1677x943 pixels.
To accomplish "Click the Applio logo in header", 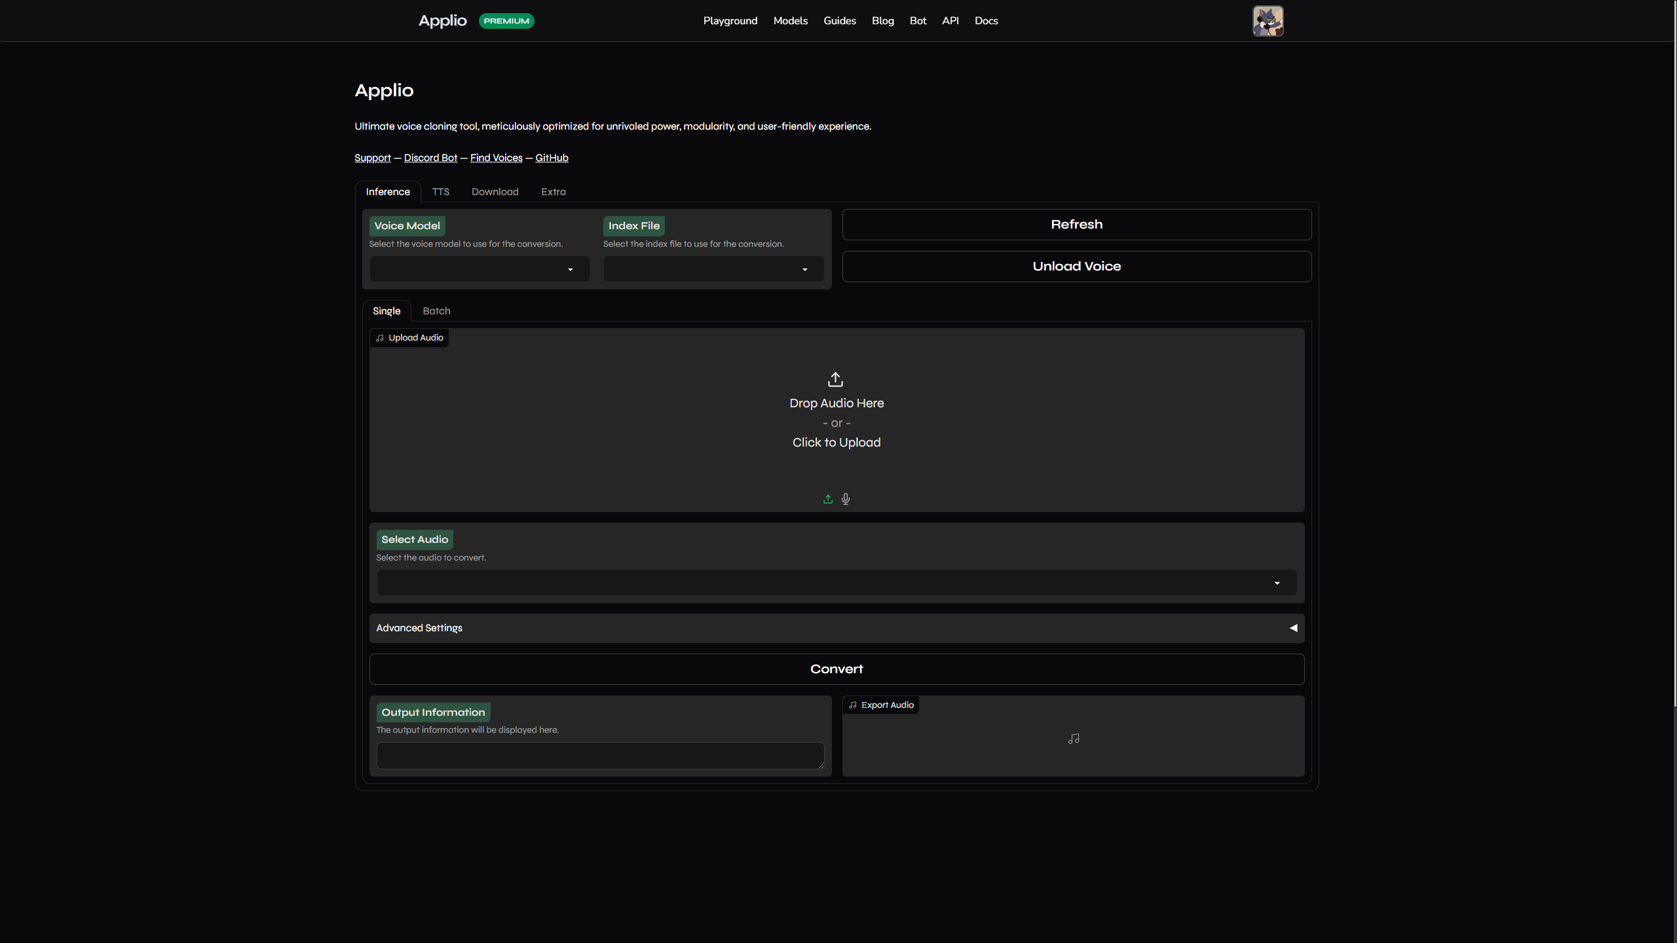I will click(443, 21).
